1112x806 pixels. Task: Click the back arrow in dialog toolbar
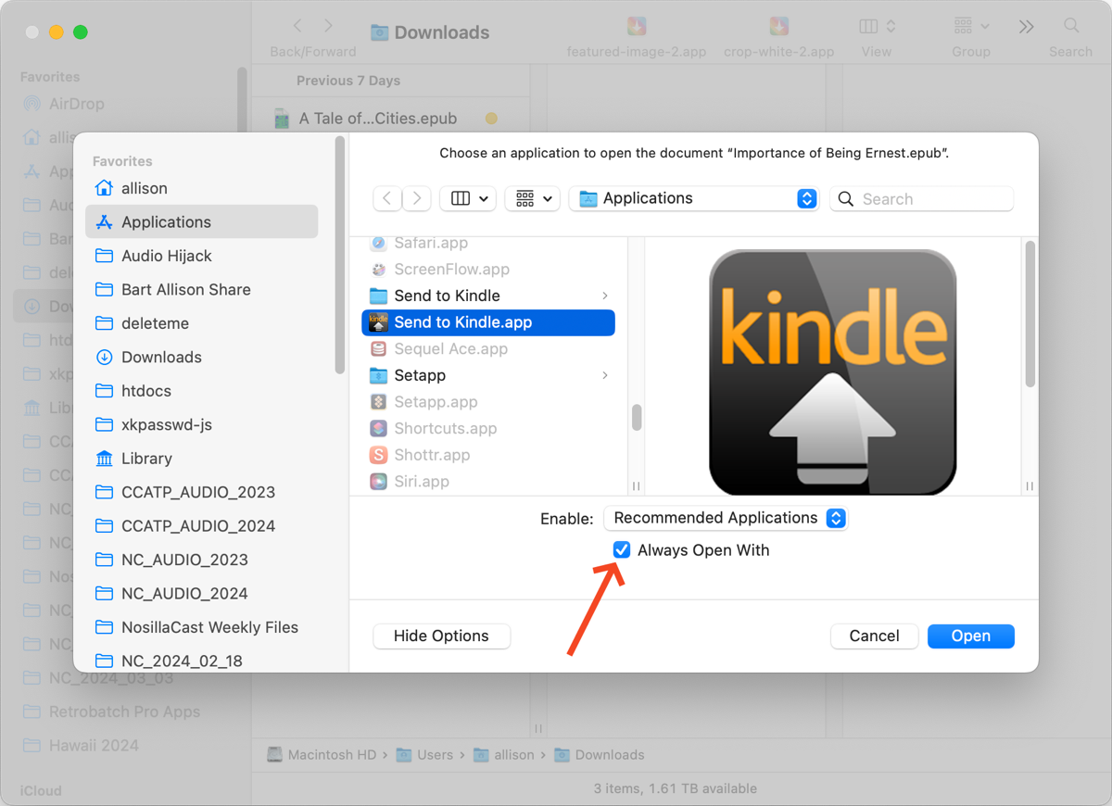pos(387,198)
